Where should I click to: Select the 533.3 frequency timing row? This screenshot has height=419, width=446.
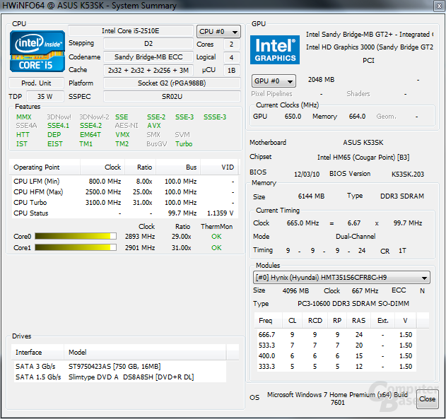(x=336, y=345)
